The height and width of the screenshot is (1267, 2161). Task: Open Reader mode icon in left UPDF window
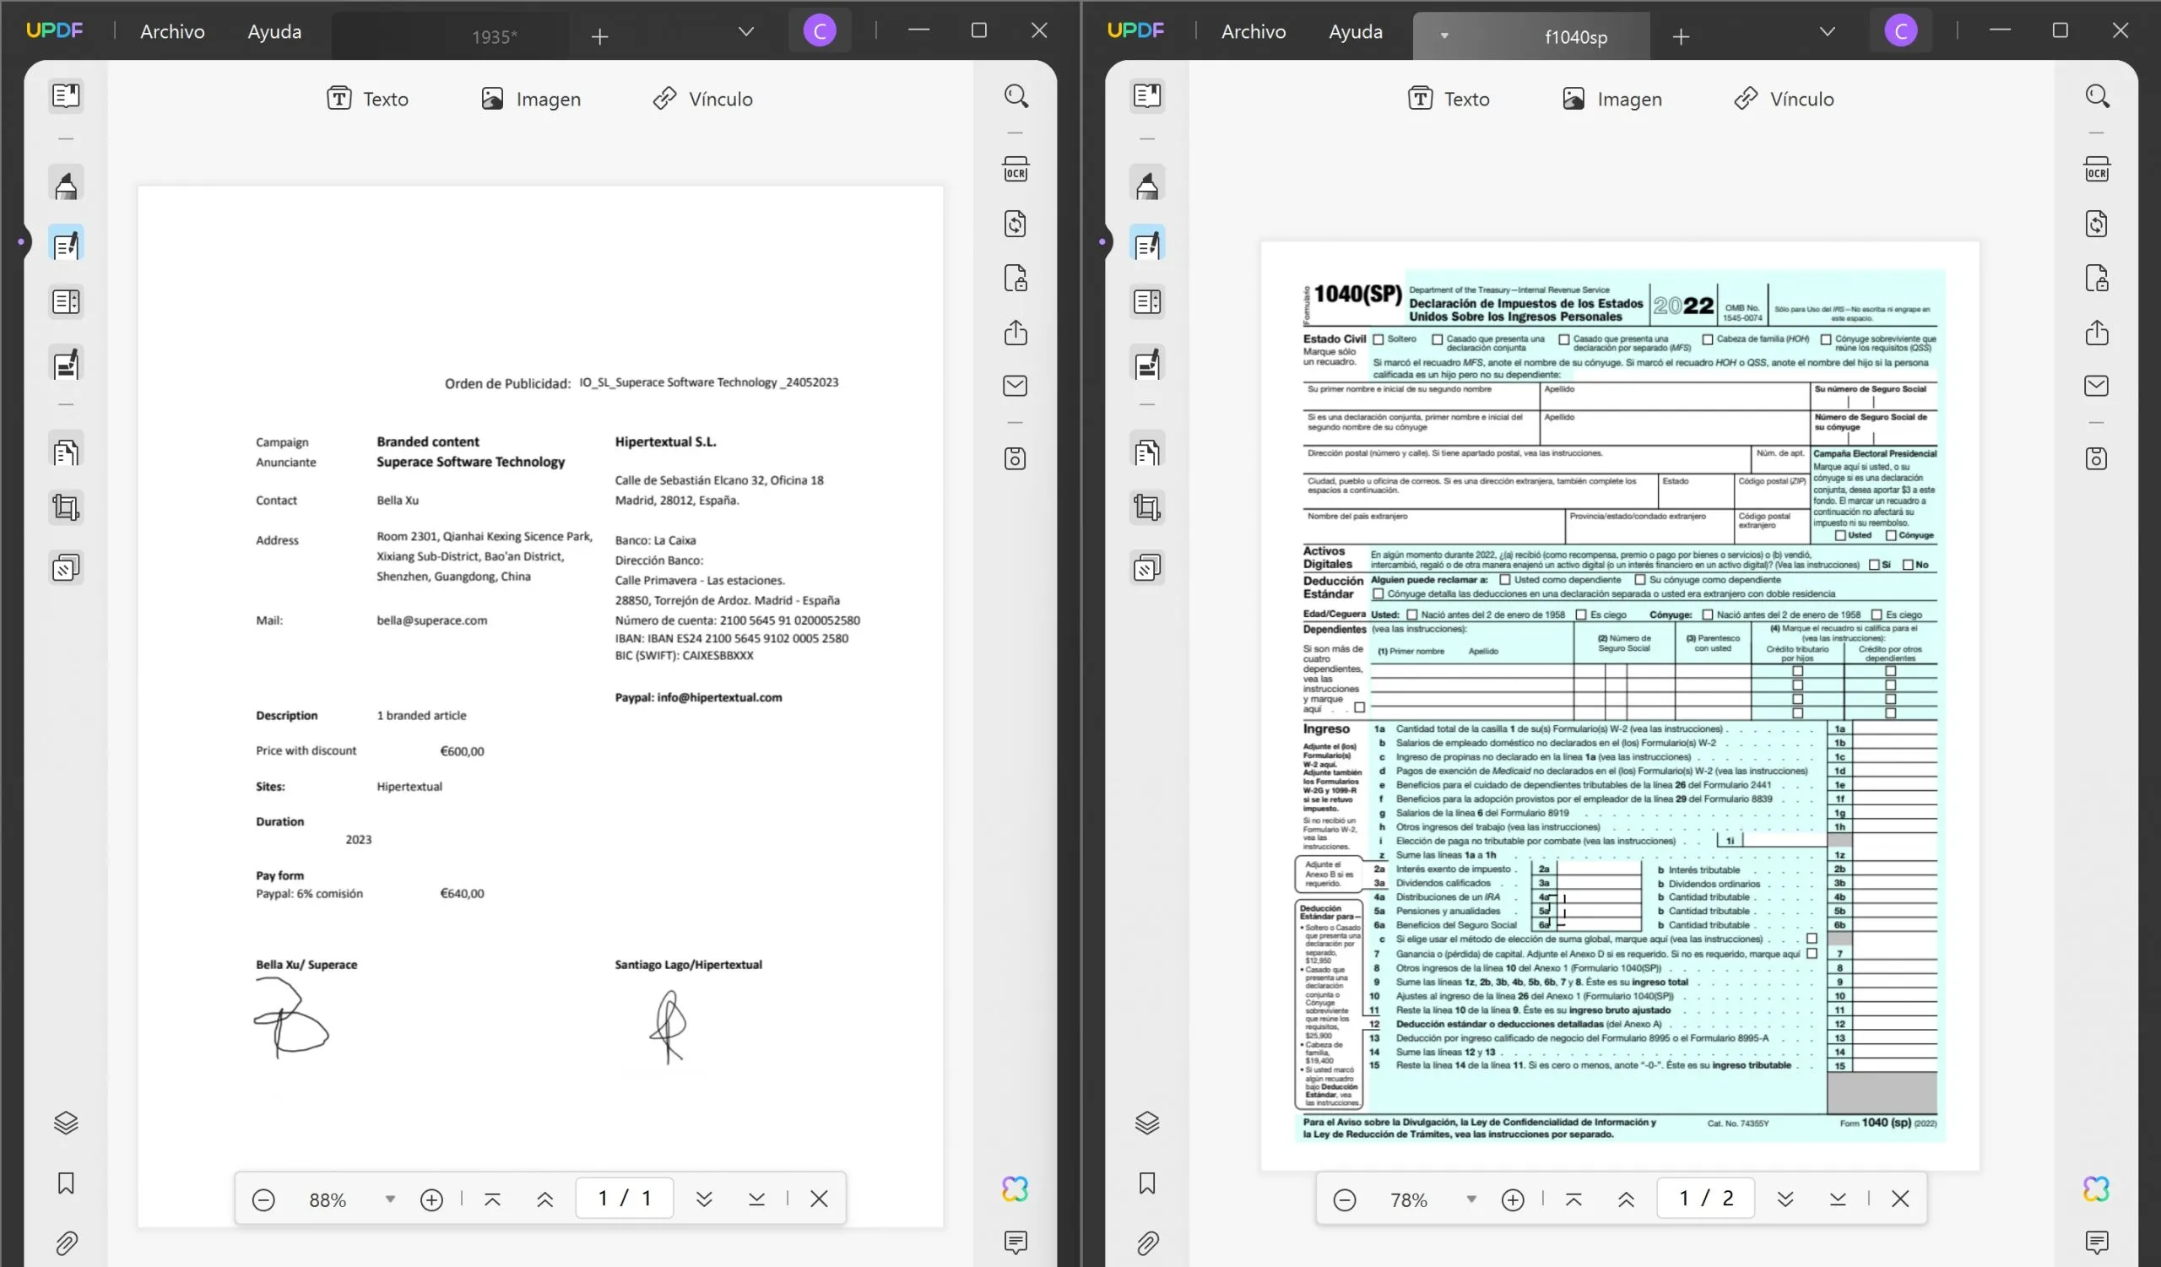[66, 95]
